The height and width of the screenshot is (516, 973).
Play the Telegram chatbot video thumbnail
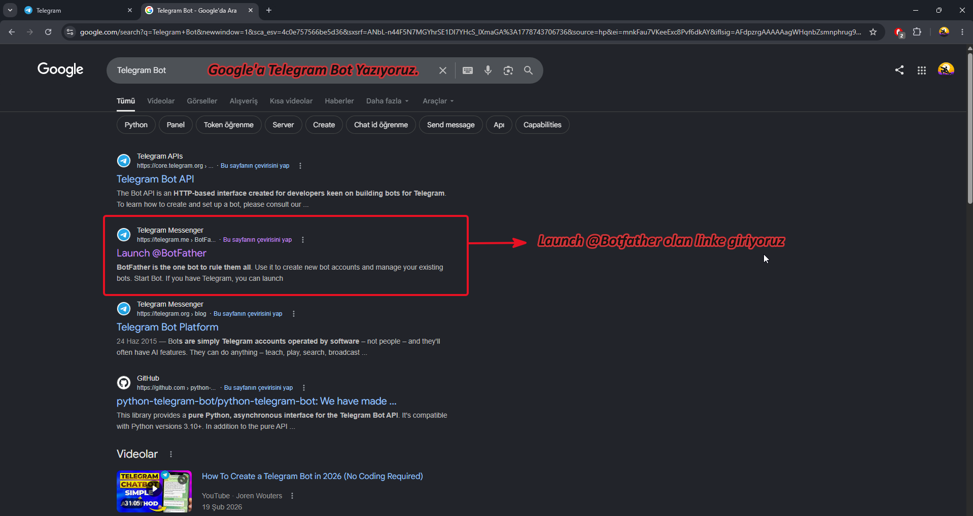pyautogui.click(x=154, y=491)
